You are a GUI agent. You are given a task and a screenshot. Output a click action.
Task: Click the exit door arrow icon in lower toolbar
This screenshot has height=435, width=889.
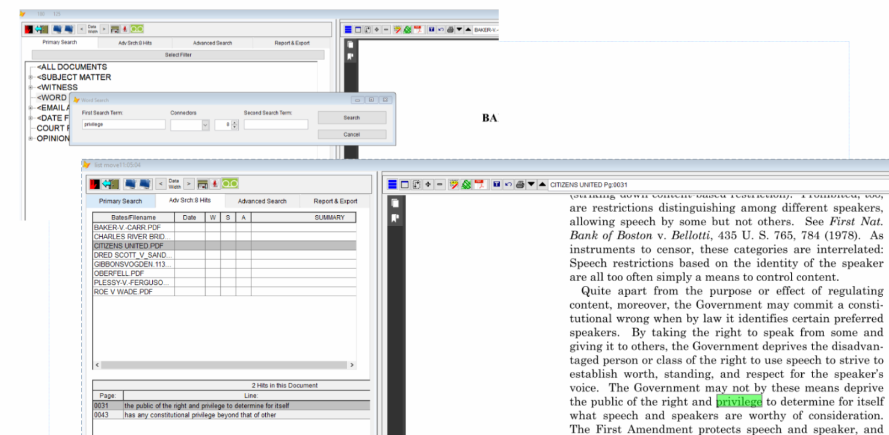(110, 184)
